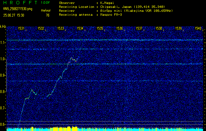Click the Receiving antenna label

coord(76,15)
